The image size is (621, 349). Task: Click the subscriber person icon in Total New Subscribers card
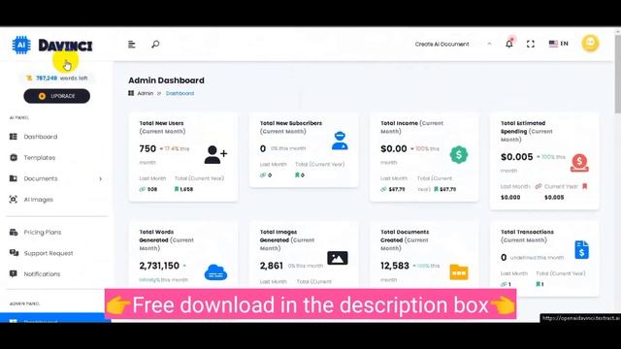[x=340, y=141]
